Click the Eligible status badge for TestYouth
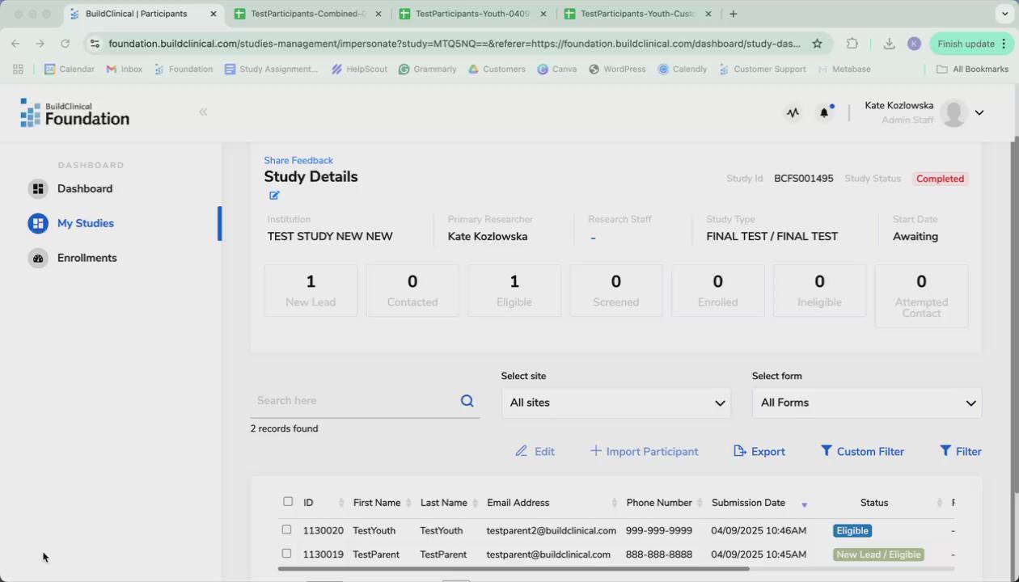The height and width of the screenshot is (582, 1019). (852, 531)
